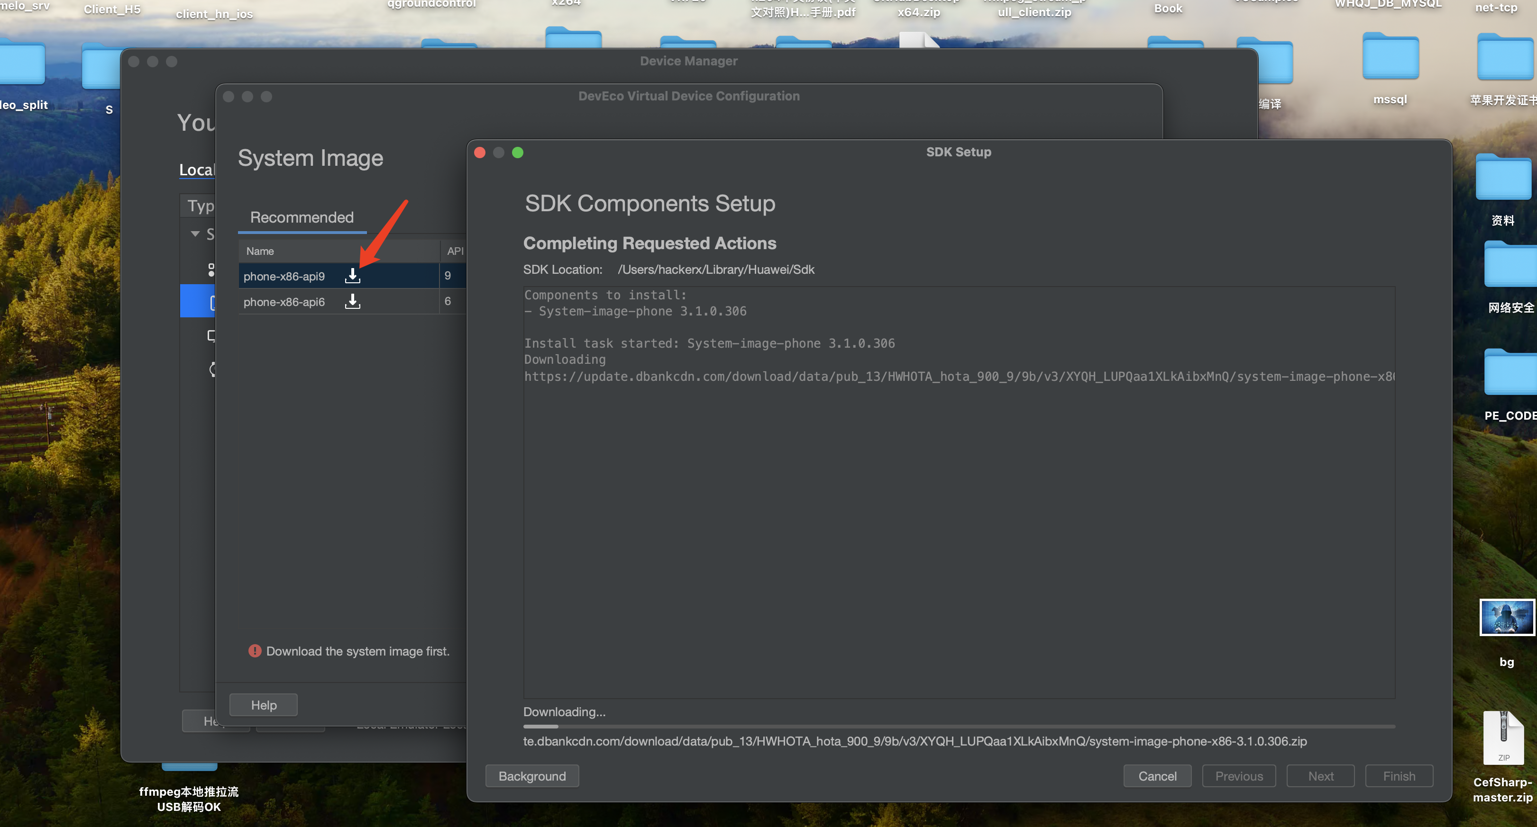Select the phone-x86-api6 row
Viewport: 1537px width, 827px height.
click(x=284, y=302)
